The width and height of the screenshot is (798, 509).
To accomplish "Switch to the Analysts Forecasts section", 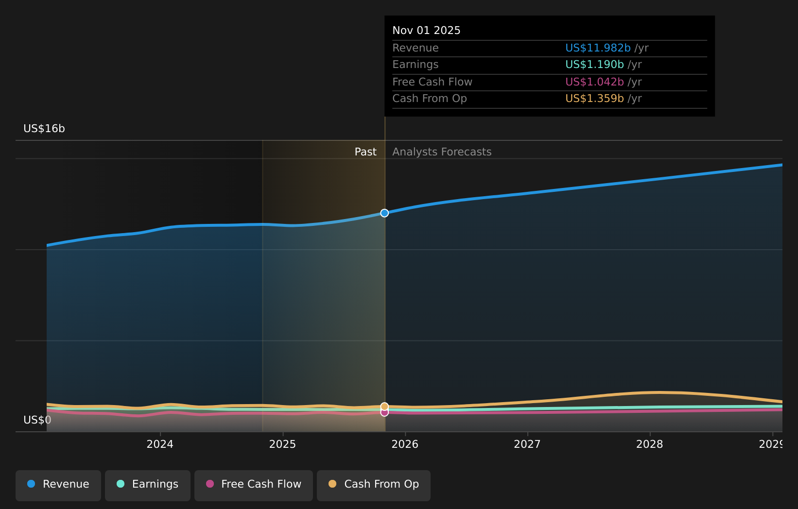I will coord(441,152).
